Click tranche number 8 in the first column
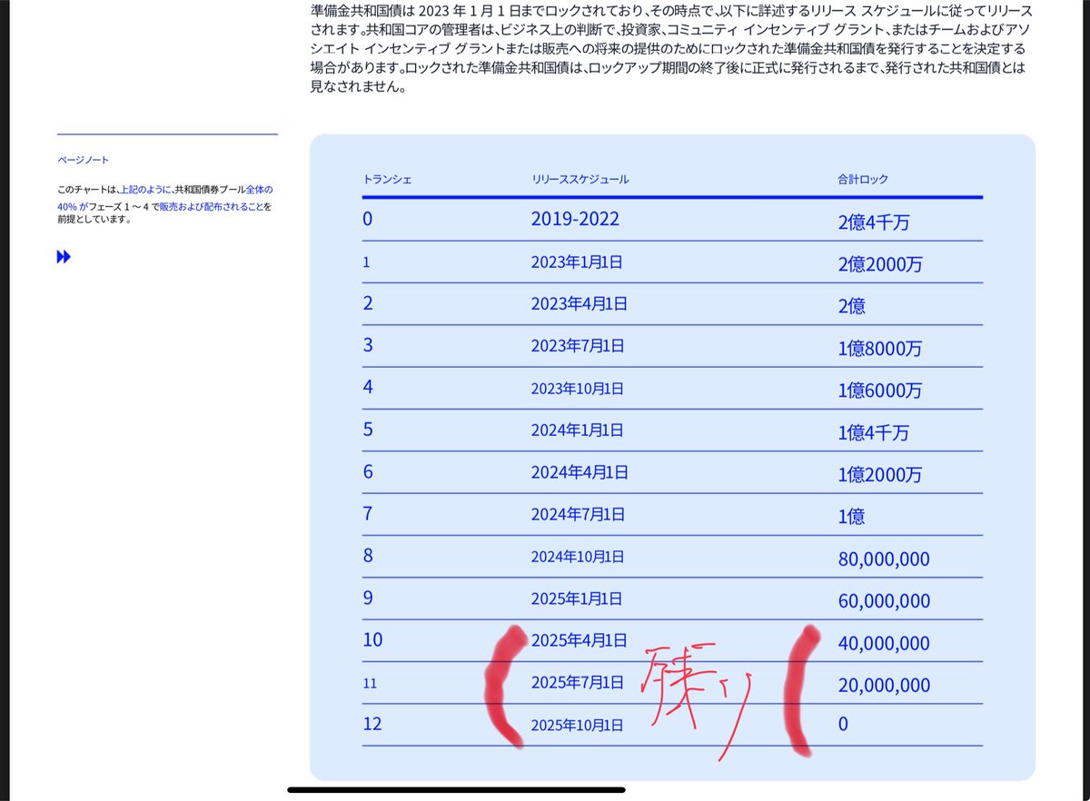 tap(368, 555)
